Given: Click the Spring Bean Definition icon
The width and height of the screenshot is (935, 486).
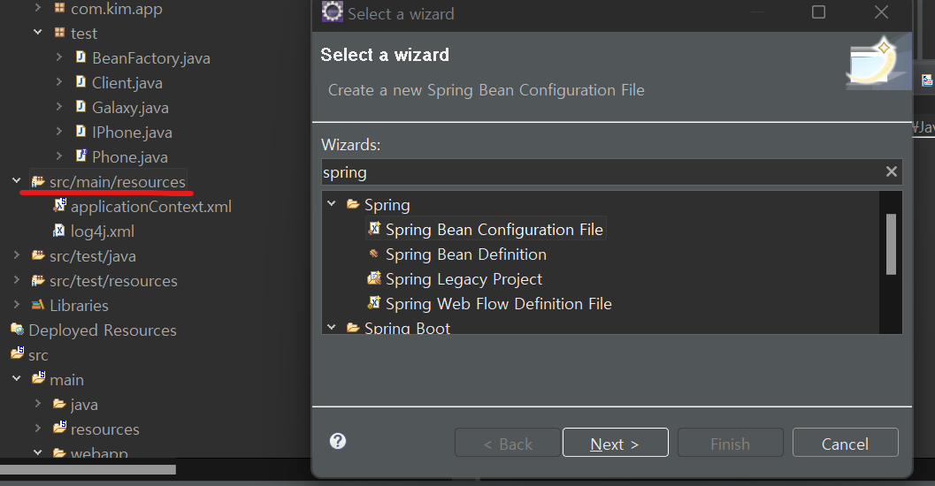Looking at the screenshot, I should coord(374,254).
